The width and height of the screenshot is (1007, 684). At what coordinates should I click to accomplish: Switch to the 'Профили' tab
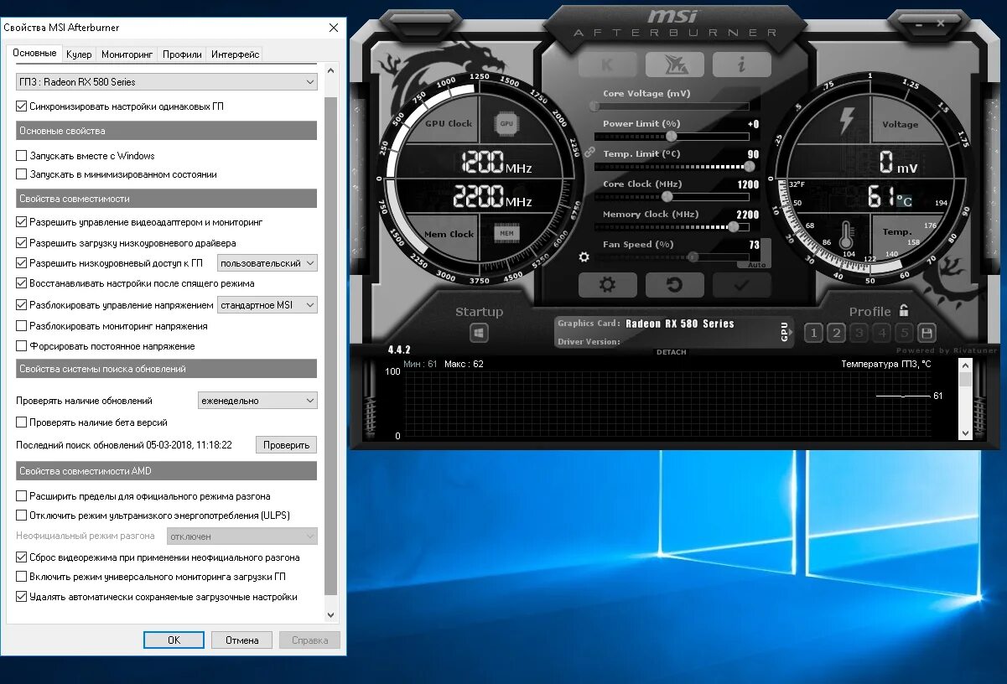[x=182, y=54]
